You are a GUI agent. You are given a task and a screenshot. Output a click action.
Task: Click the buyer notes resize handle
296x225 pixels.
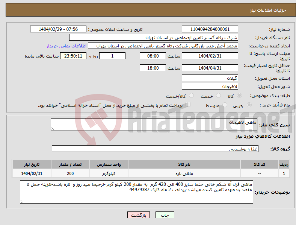(x=22, y=202)
